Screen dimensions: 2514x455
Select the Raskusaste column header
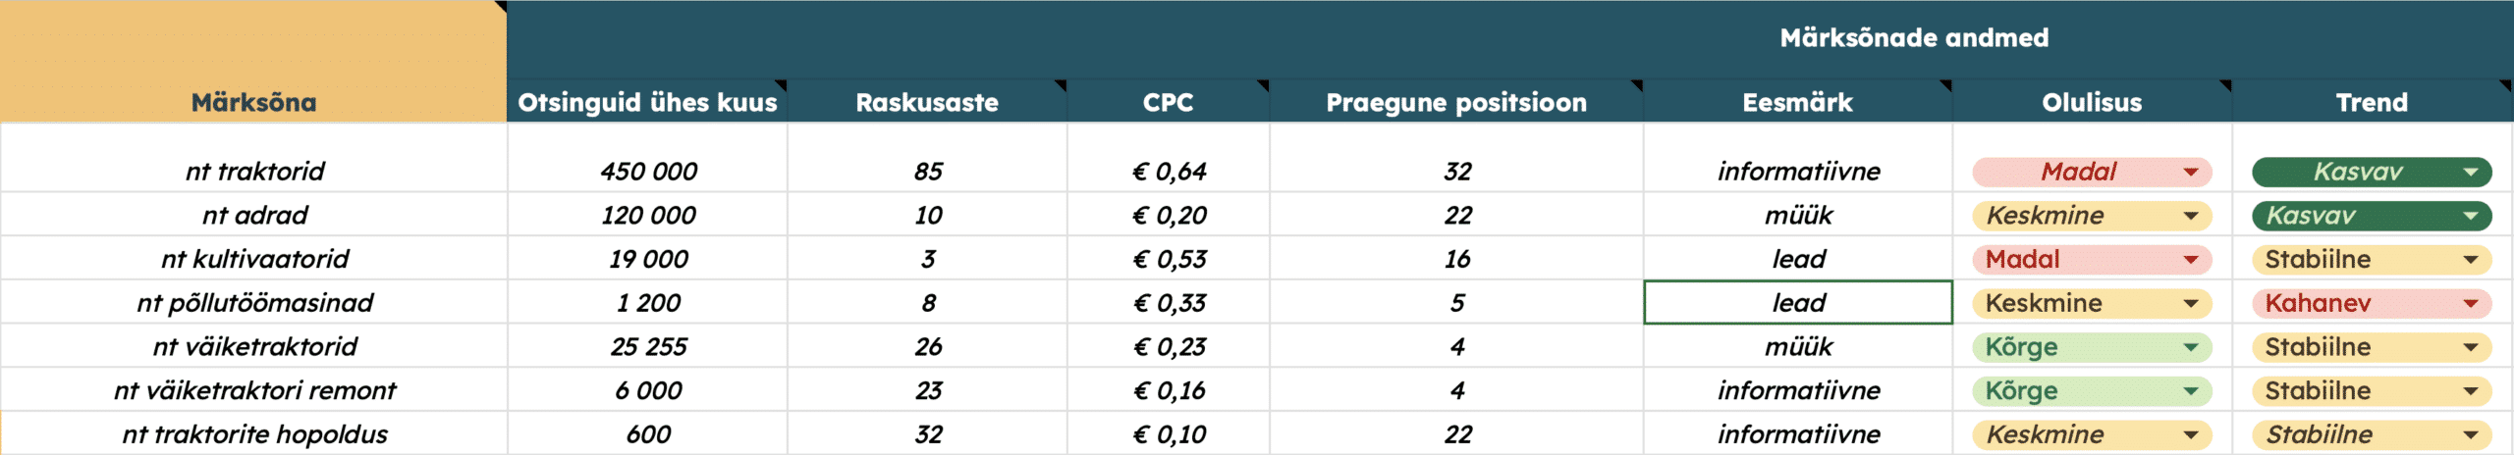927,102
